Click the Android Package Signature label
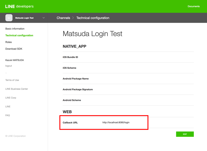The image size is (207, 151). click(78, 90)
